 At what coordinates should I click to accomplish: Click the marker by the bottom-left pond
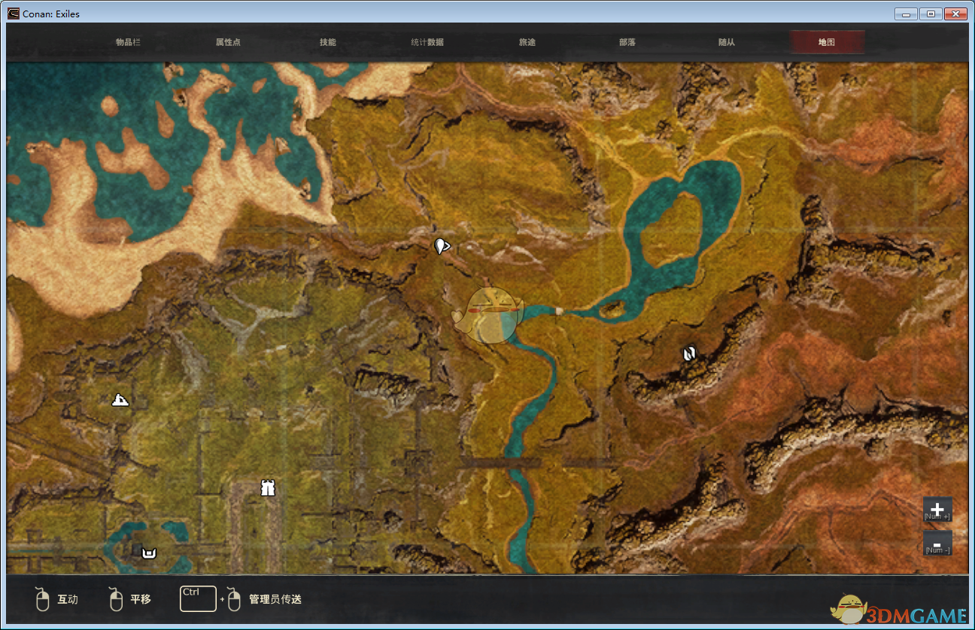click(149, 553)
